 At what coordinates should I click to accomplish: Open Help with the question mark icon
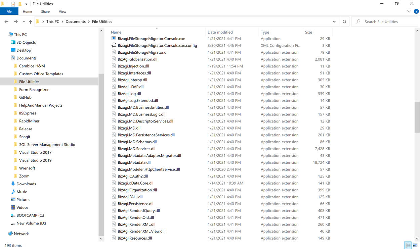click(x=416, y=11)
